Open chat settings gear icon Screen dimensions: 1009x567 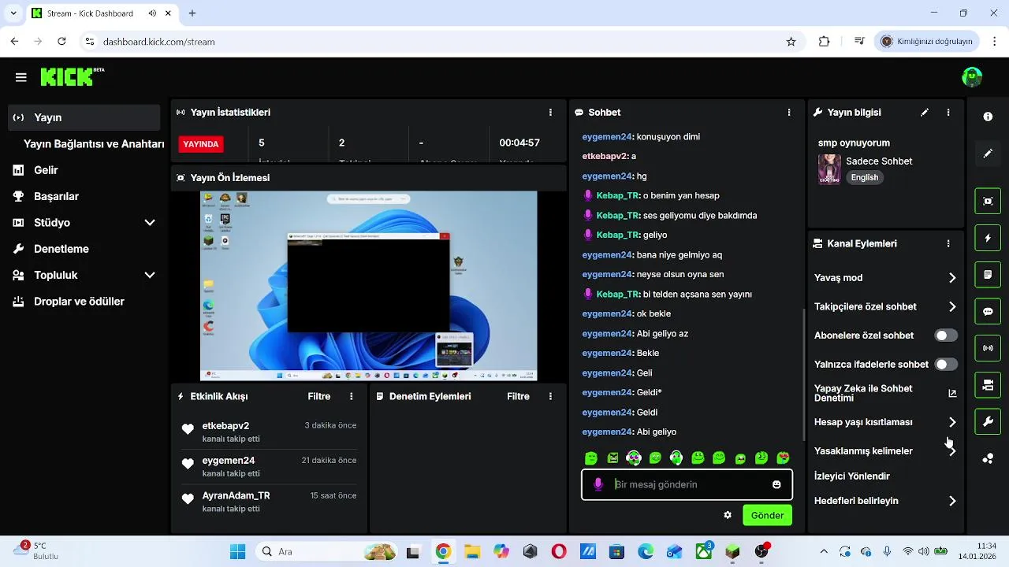(x=728, y=515)
